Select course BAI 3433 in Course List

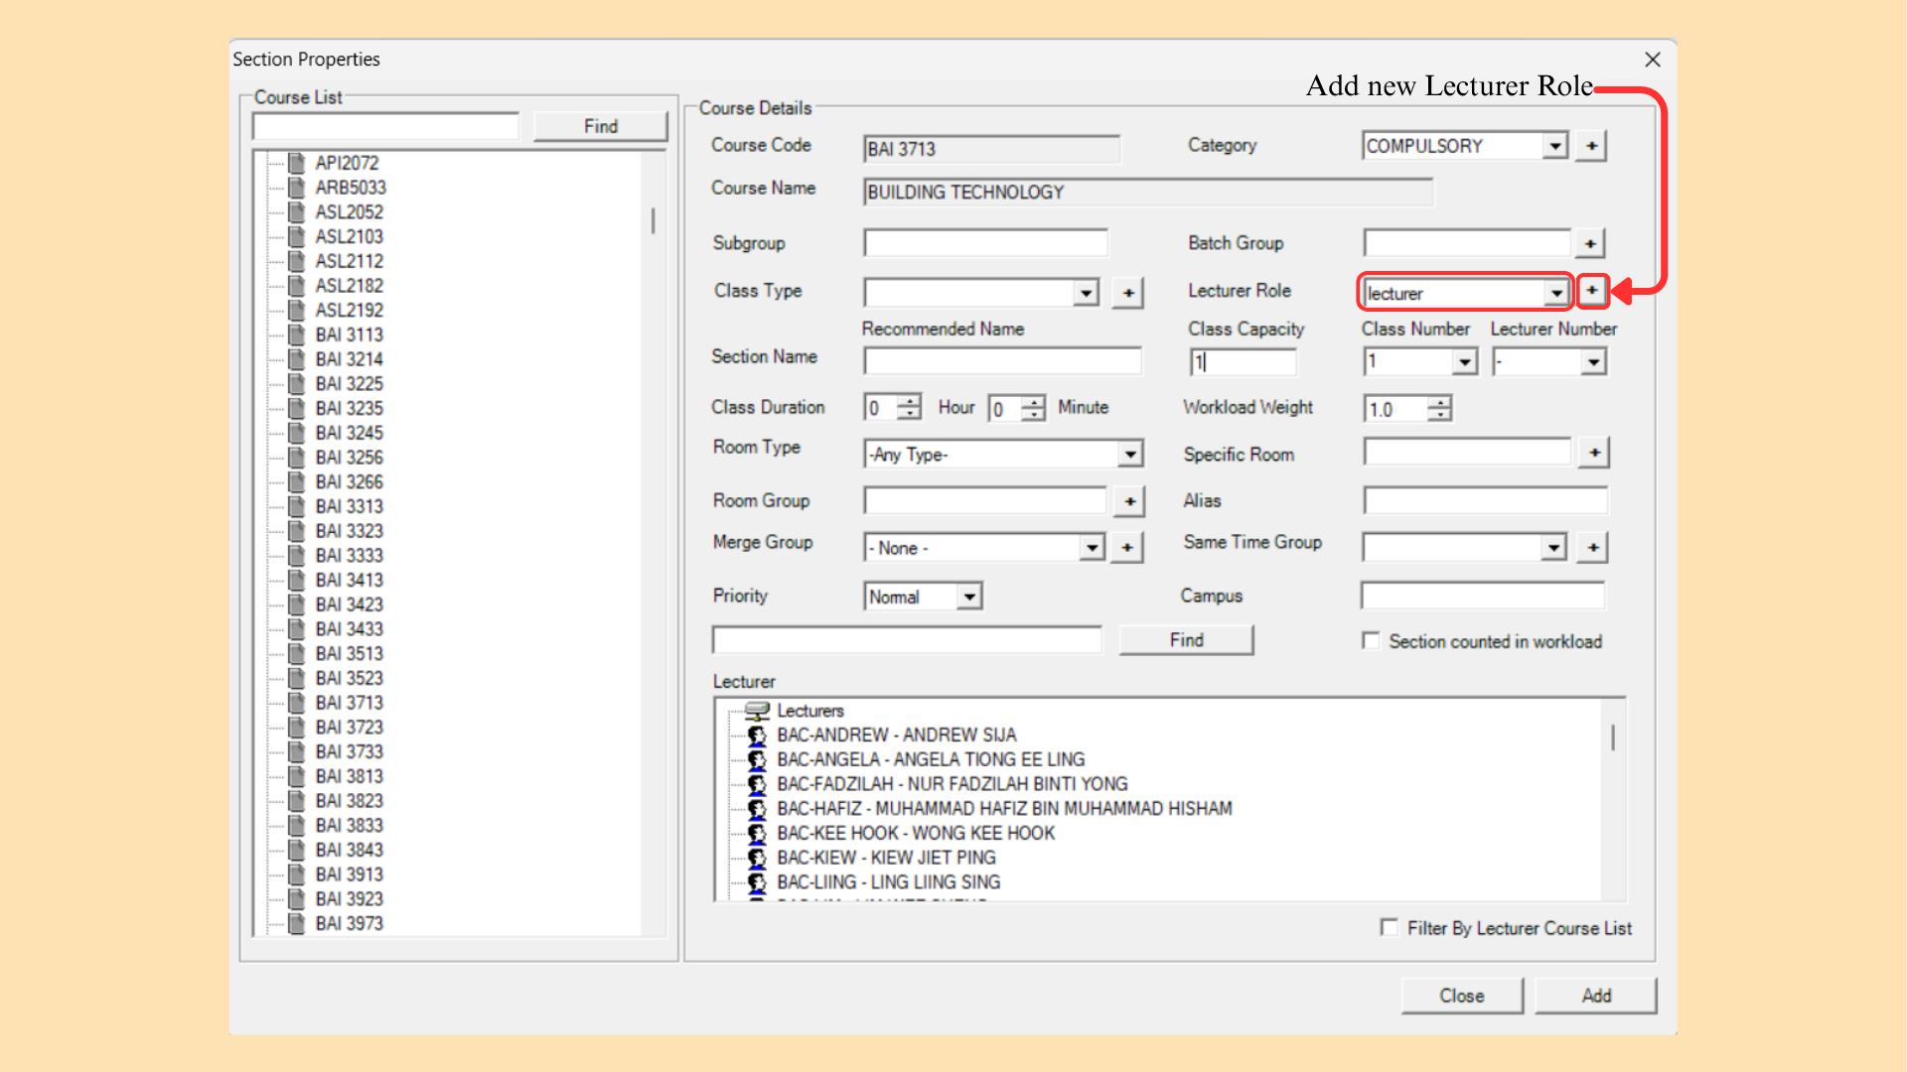click(x=349, y=629)
